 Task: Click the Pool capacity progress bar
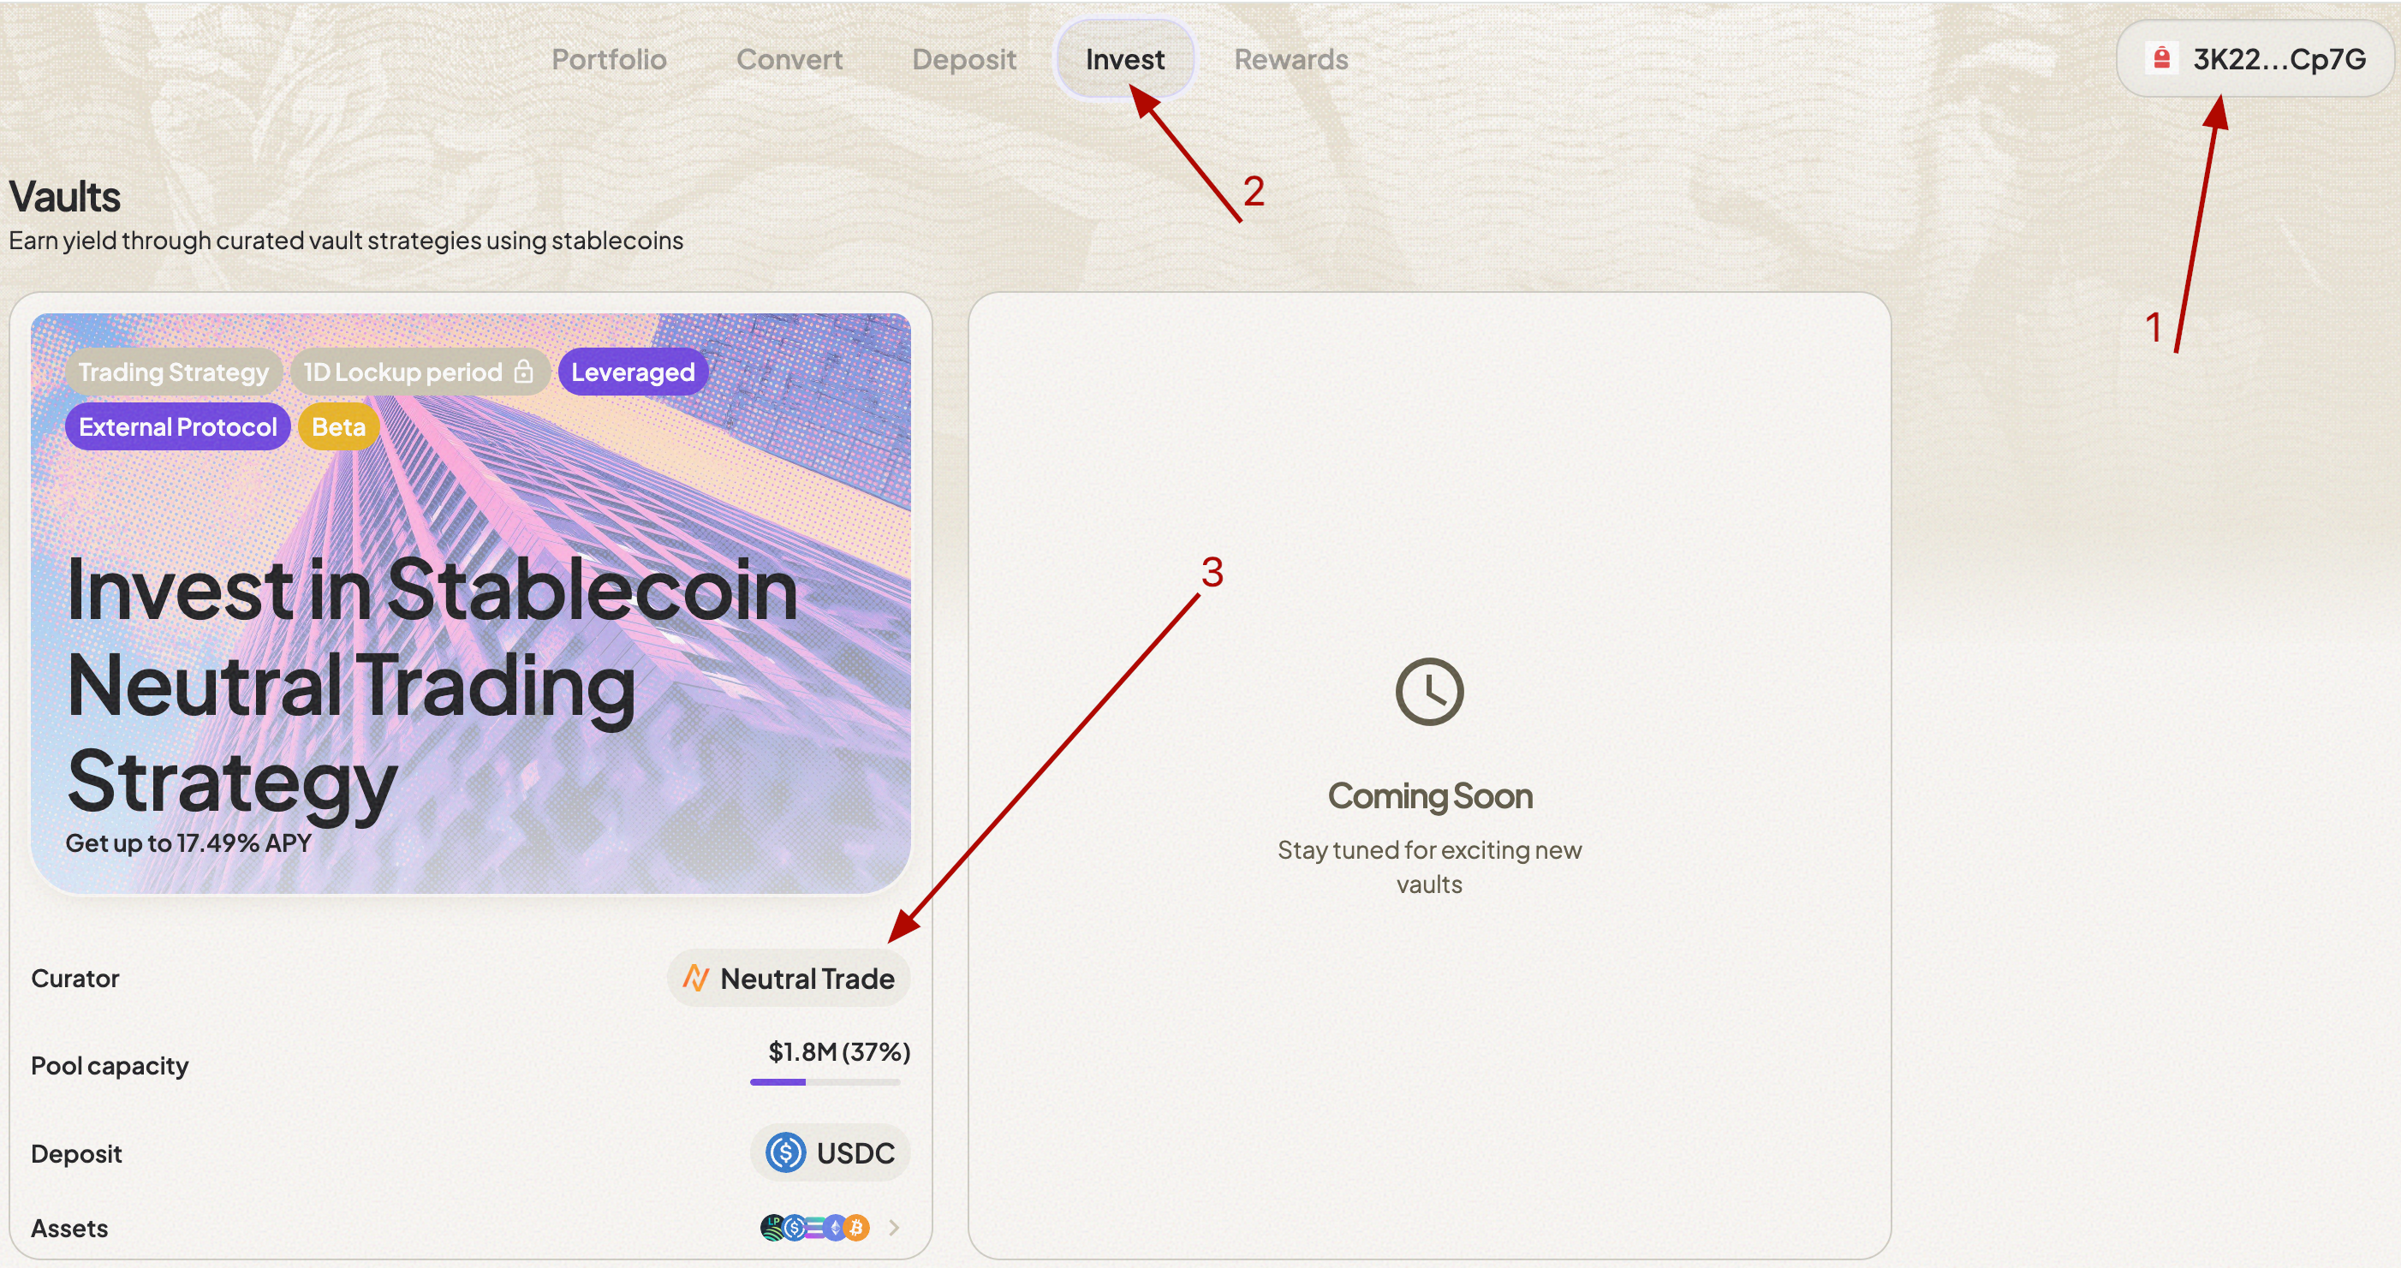pyautogui.click(x=825, y=1081)
